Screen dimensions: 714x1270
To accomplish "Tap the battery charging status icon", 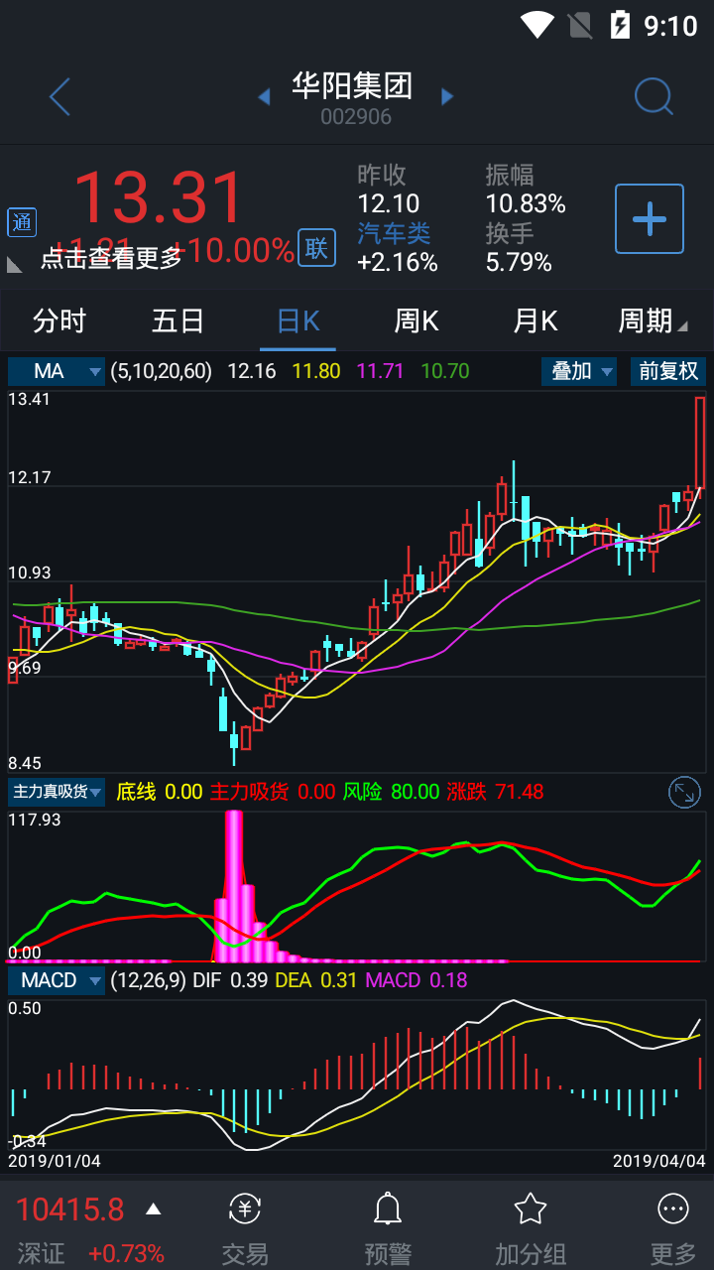I will pyautogui.click(x=620, y=24).
